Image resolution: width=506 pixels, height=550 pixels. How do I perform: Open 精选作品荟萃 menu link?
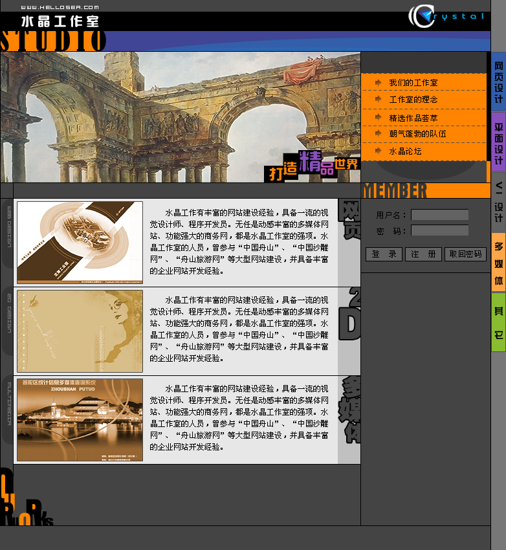pos(413,118)
